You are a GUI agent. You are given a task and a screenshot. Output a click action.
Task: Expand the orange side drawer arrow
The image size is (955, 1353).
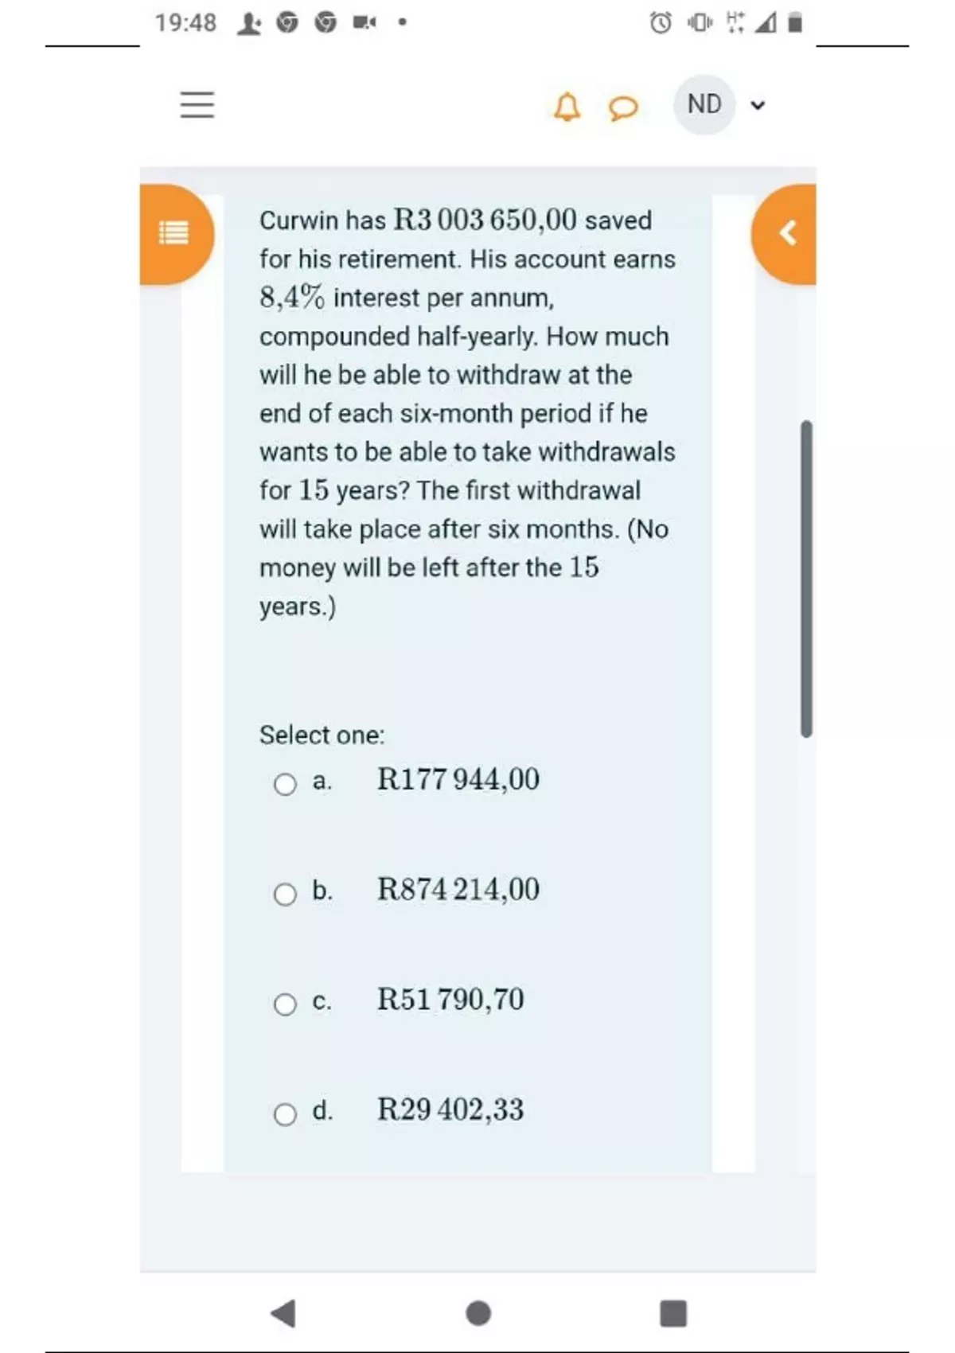786,233
